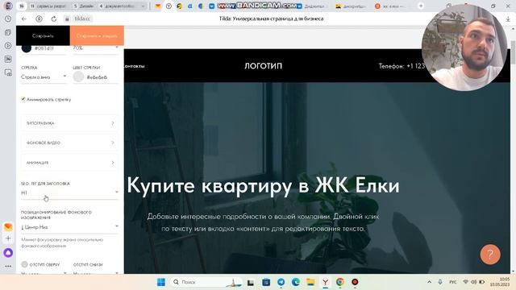
Task: Open the mail icon in browser sidebar
Action: (8, 226)
